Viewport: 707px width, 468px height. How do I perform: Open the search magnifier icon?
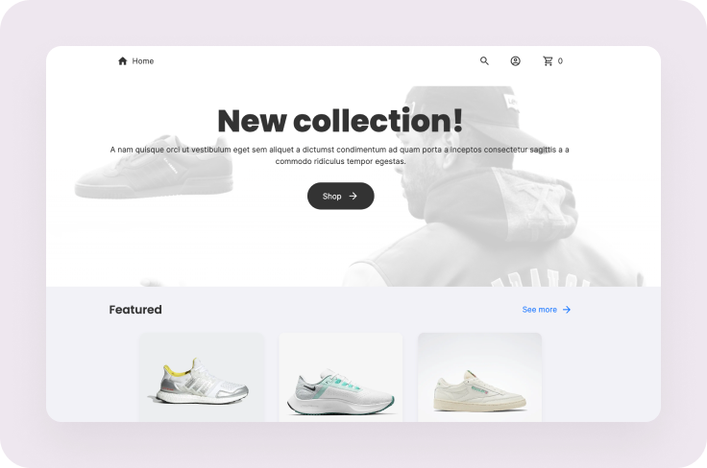(x=484, y=60)
